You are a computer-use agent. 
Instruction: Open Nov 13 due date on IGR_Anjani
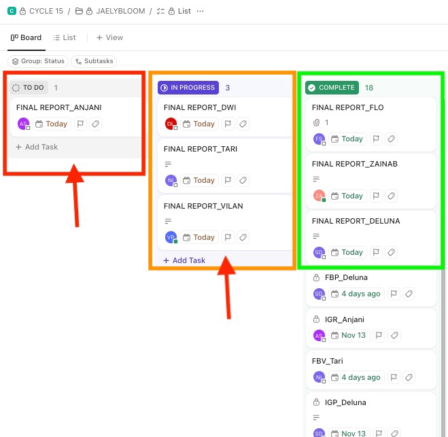(x=347, y=335)
